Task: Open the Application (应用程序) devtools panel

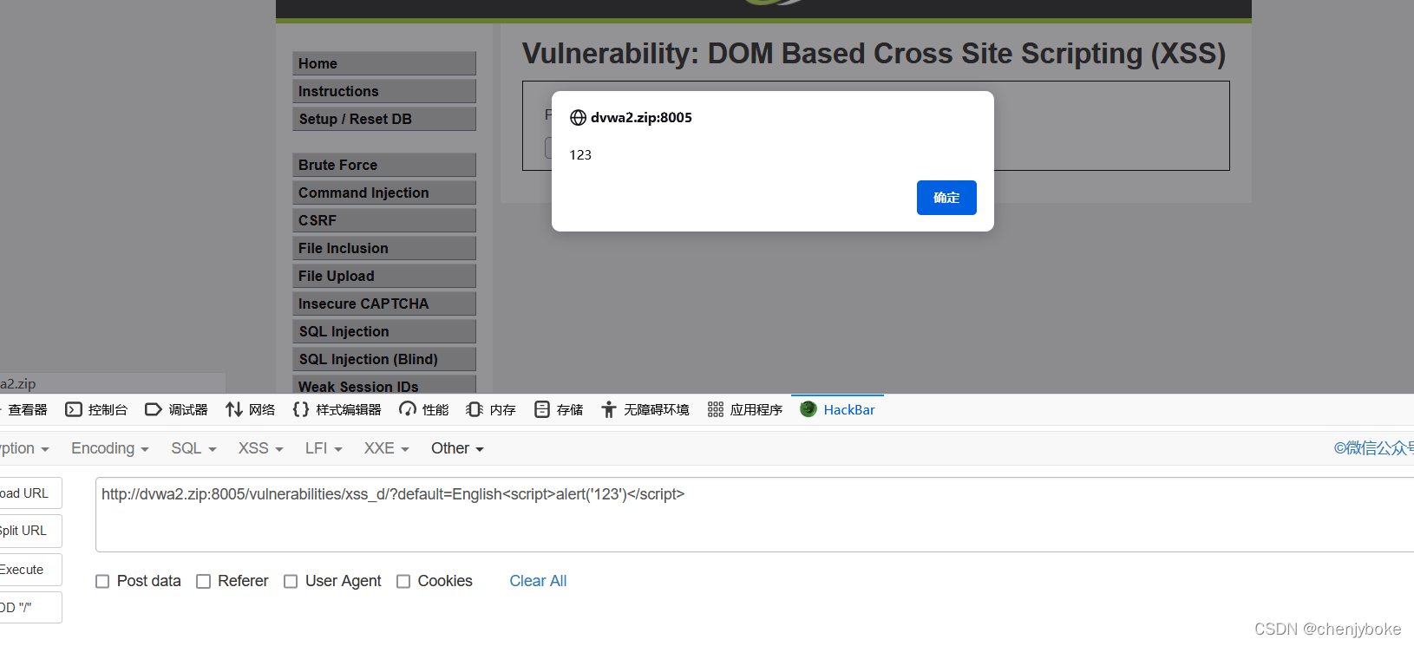Action: pos(745,409)
